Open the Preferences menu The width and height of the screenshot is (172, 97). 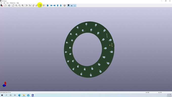13,3
